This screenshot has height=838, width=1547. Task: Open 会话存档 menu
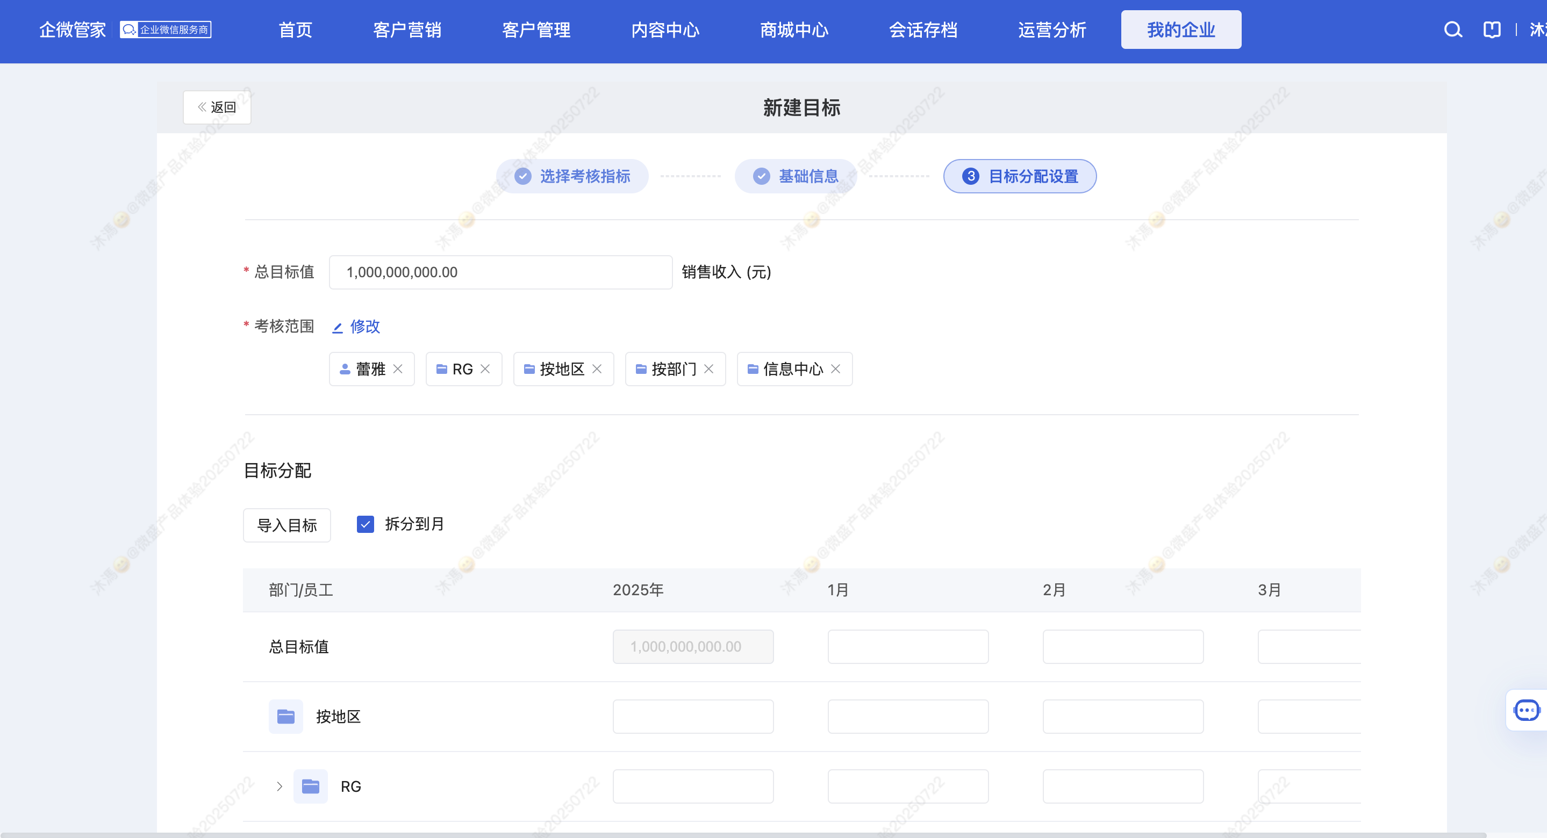click(923, 30)
